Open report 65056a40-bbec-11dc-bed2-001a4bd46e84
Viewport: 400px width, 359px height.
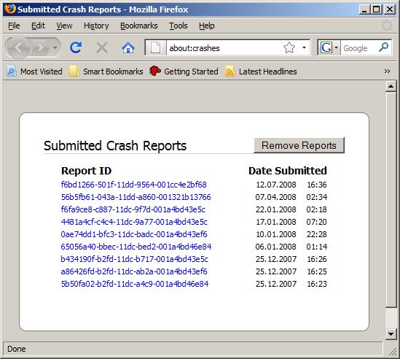click(x=136, y=247)
